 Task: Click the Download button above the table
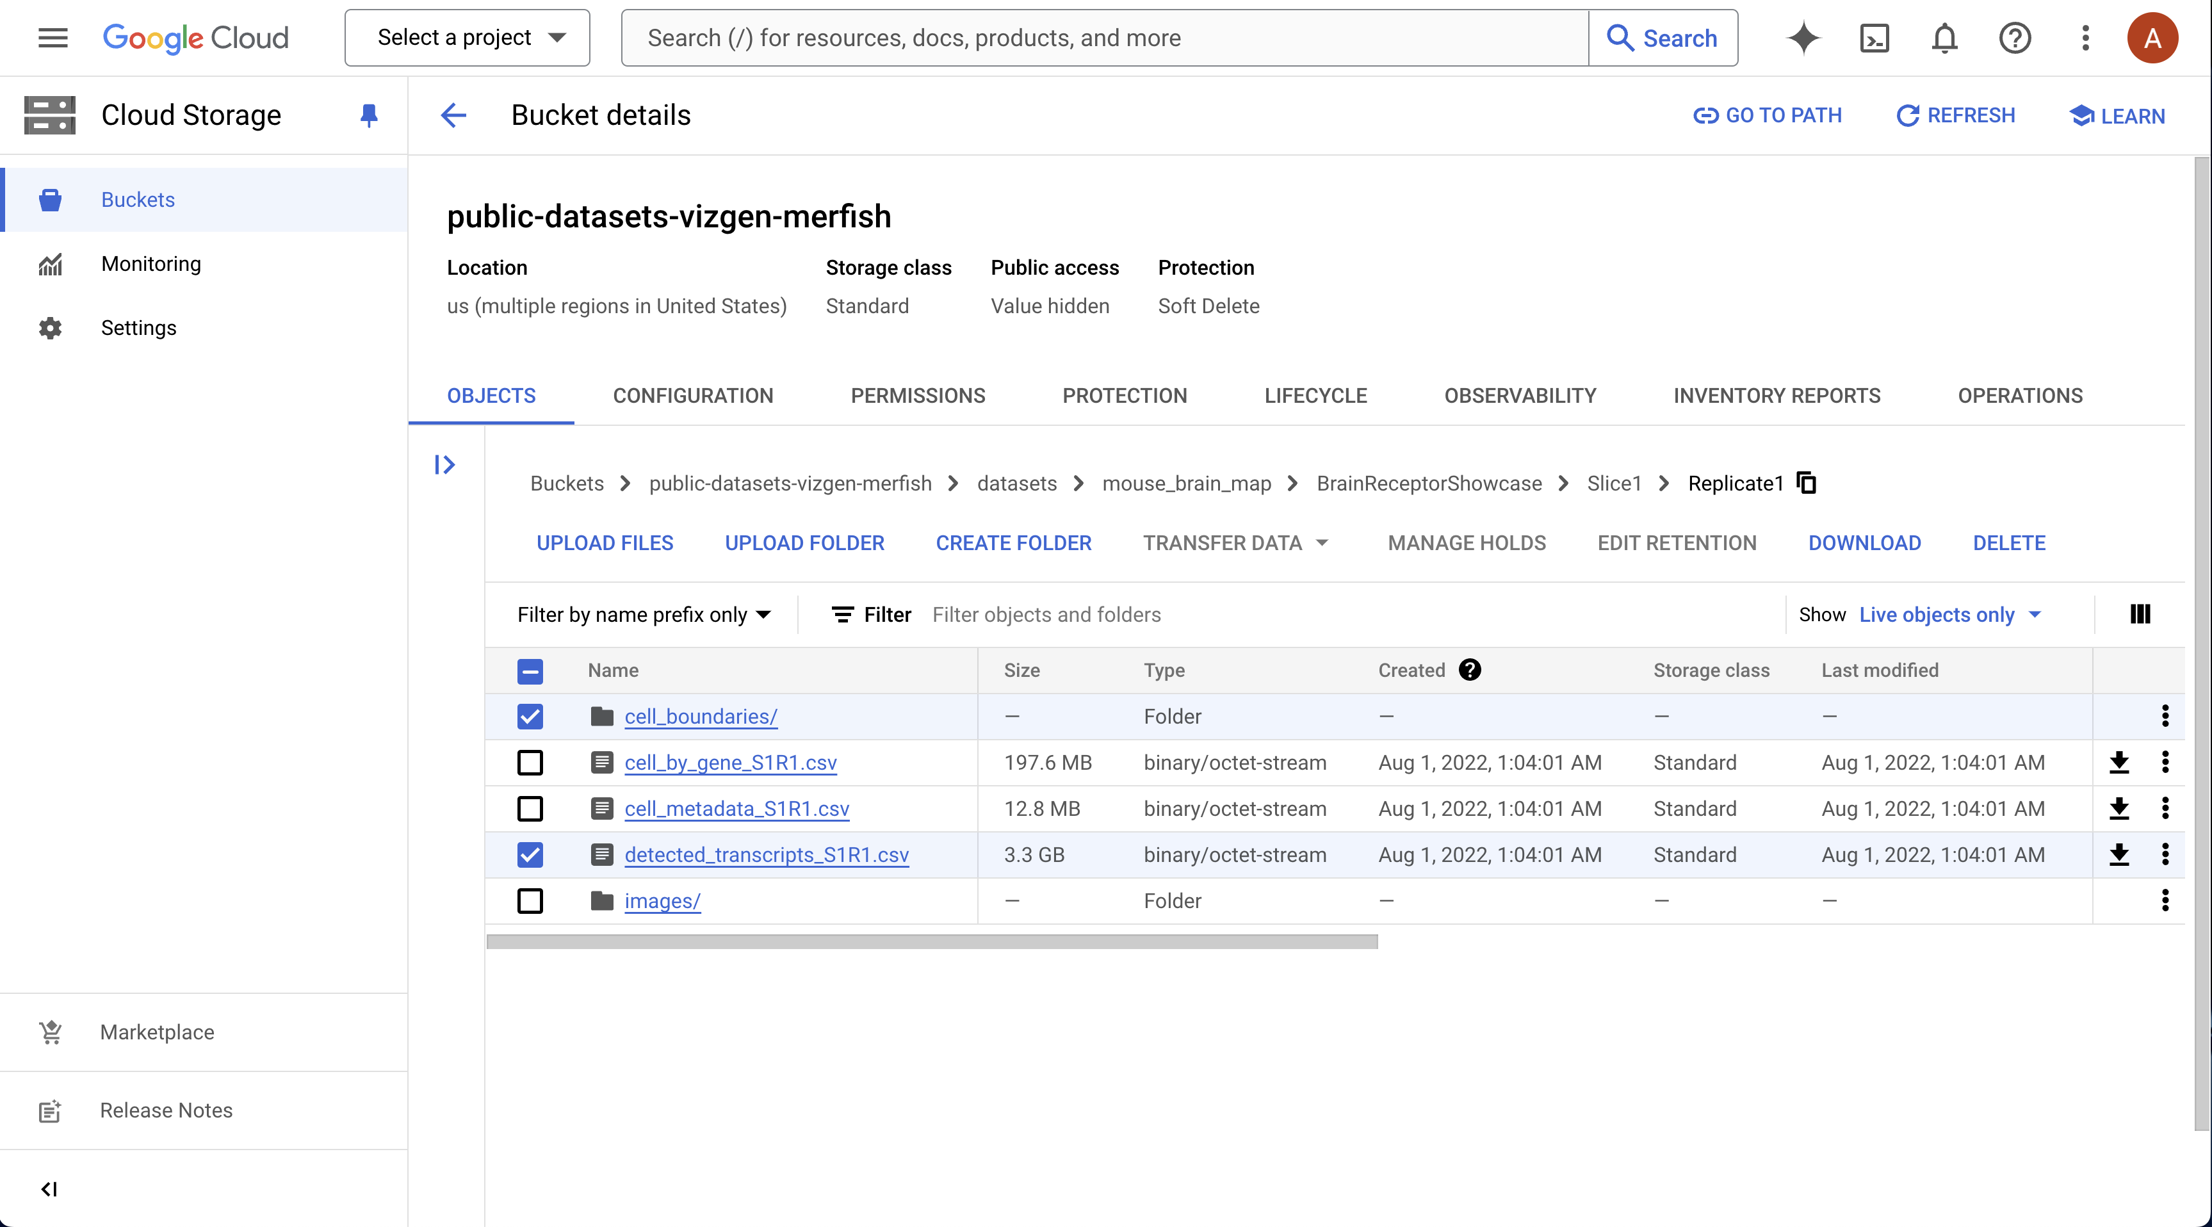coord(1864,542)
